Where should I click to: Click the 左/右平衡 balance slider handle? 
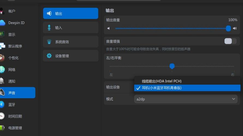(x=172, y=66)
